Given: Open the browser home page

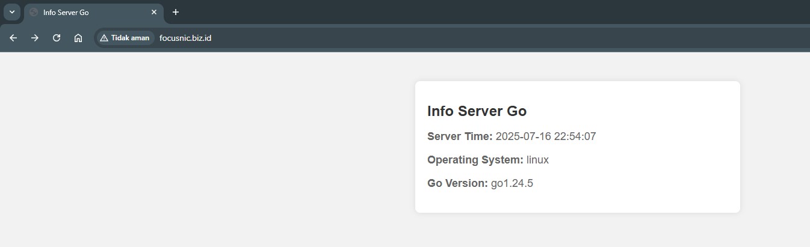Looking at the screenshot, I should [x=78, y=38].
